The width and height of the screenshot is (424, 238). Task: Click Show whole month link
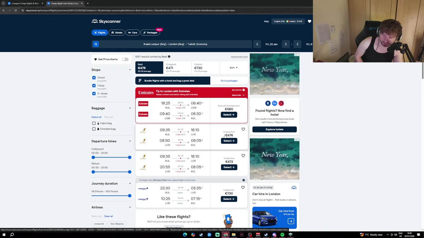click(x=239, y=57)
